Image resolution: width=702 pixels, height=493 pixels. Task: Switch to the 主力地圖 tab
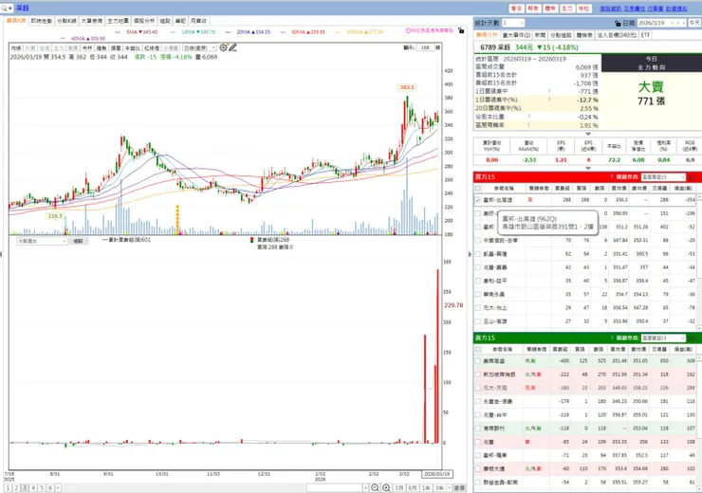tap(118, 21)
